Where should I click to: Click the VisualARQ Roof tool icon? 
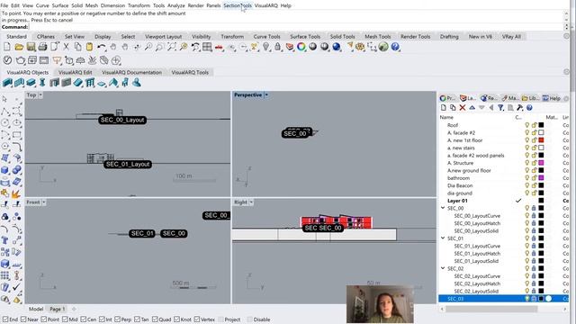113,83
